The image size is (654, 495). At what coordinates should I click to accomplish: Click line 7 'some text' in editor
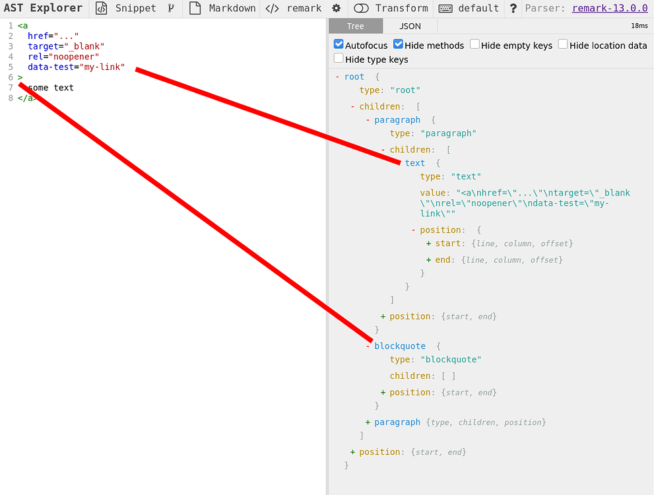tap(51, 88)
